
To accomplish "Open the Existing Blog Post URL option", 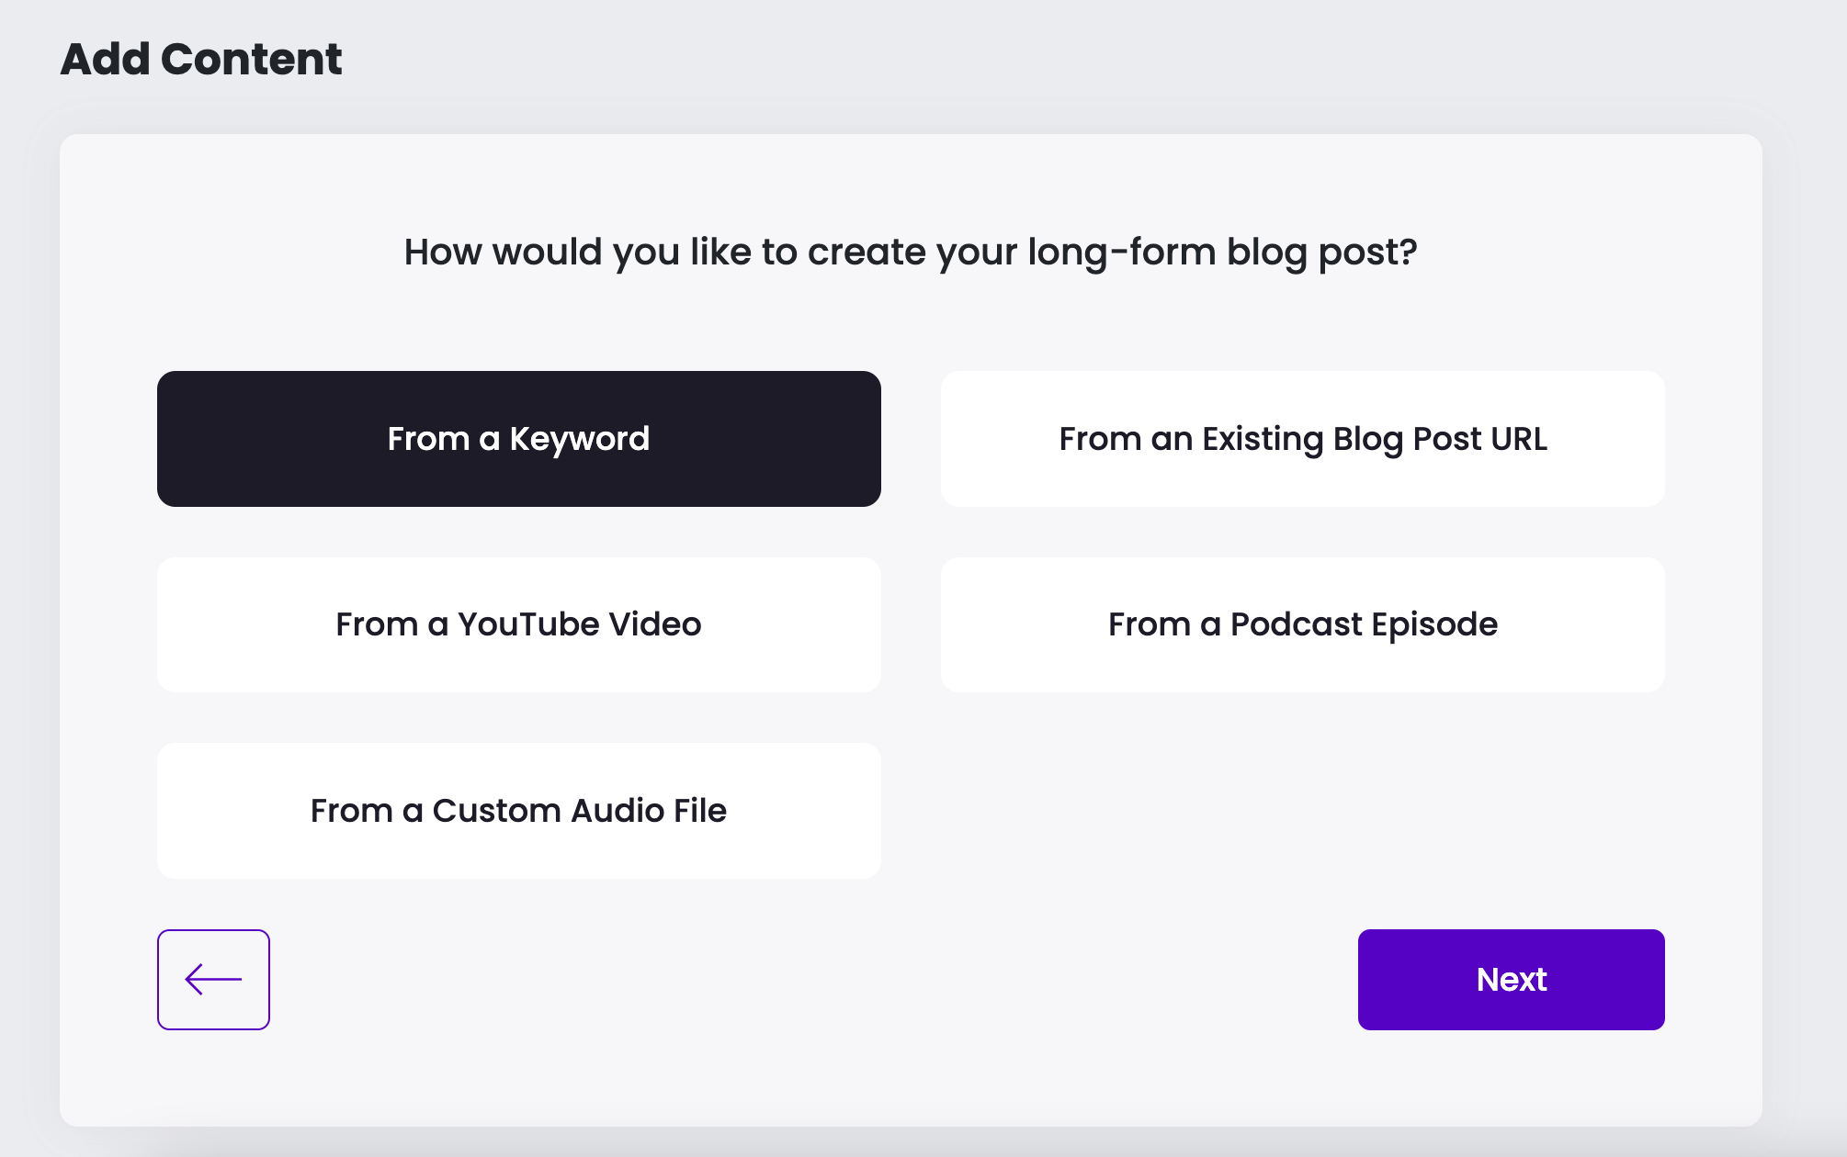I will [1303, 439].
